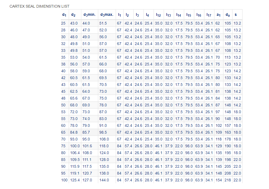Click the l15 column header
The image size is (269, 189).
click(189, 15)
